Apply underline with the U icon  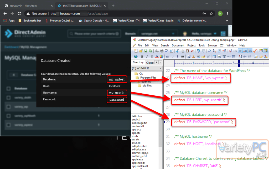tap(152, 57)
